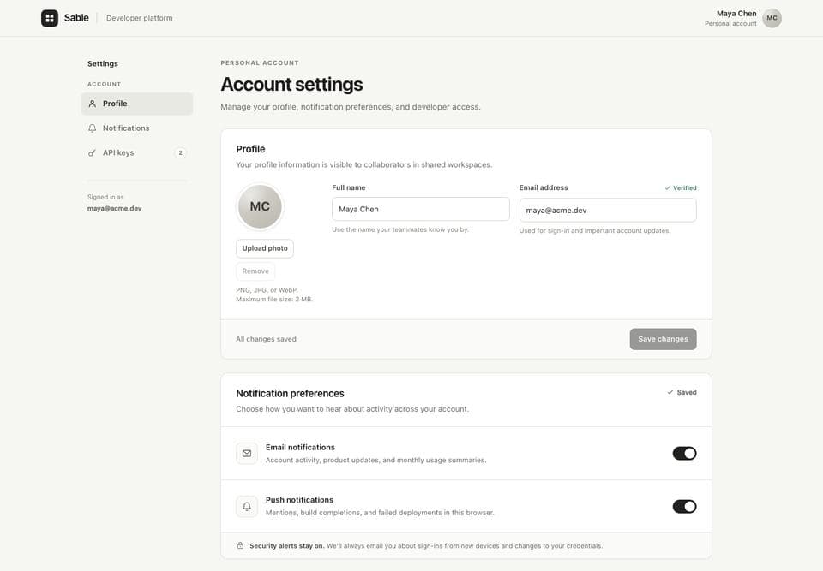This screenshot has width=823, height=571.
Task: Click the Notifications bell icon in sidebar
Action: (93, 128)
